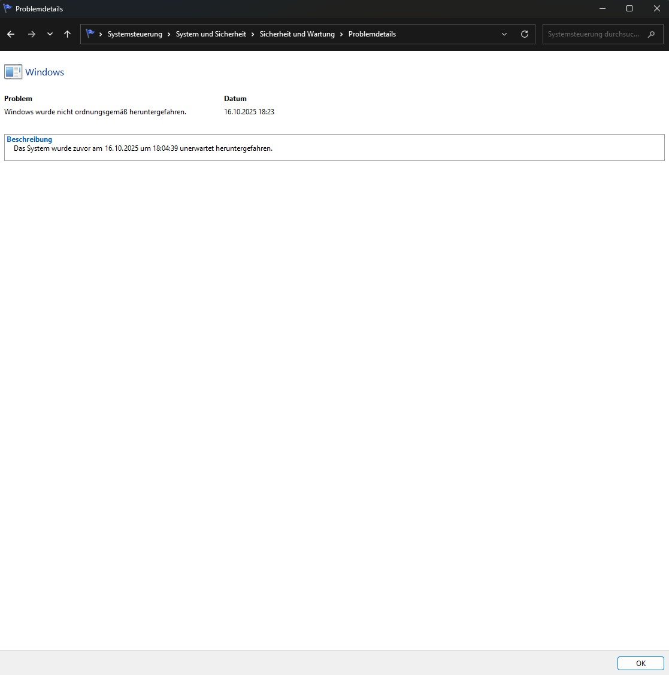669x675 pixels.
Task: Select the date value 16.10.2025 18:23
Action: [249, 112]
